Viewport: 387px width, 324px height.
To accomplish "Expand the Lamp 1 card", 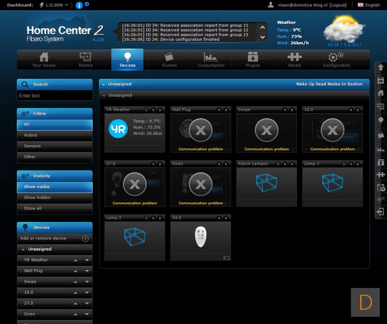I will pos(344,164).
